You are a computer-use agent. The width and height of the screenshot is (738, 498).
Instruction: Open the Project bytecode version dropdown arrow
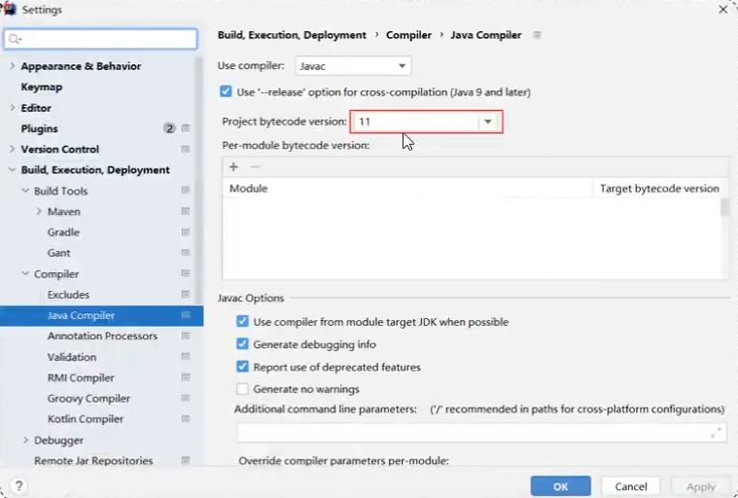point(488,122)
